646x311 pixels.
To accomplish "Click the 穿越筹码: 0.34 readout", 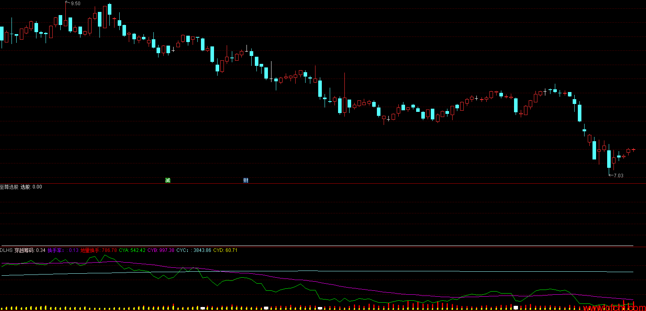I will coord(30,250).
